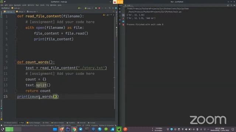Click the trash clear-all icon in Run window
This screenshot has height=132, width=236.
click(123, 25)
